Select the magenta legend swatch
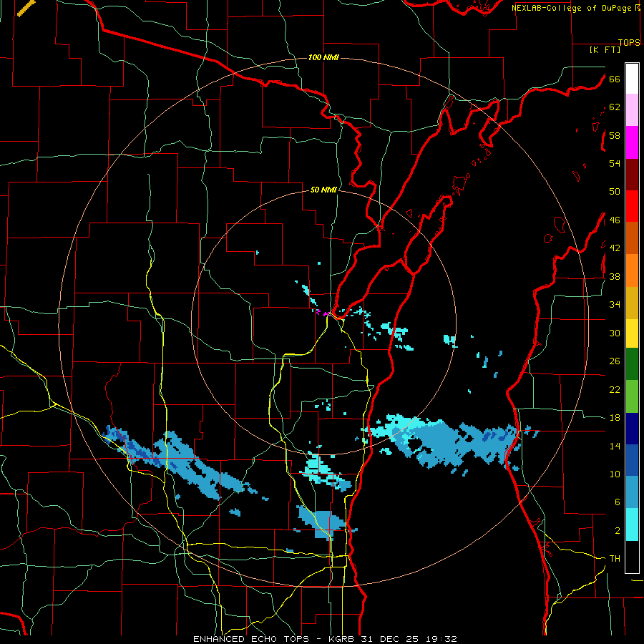The image size is (644, 644). (632, 142)
